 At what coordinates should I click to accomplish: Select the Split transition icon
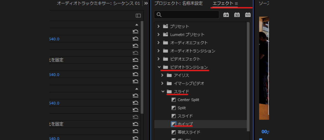click(174, 108)
